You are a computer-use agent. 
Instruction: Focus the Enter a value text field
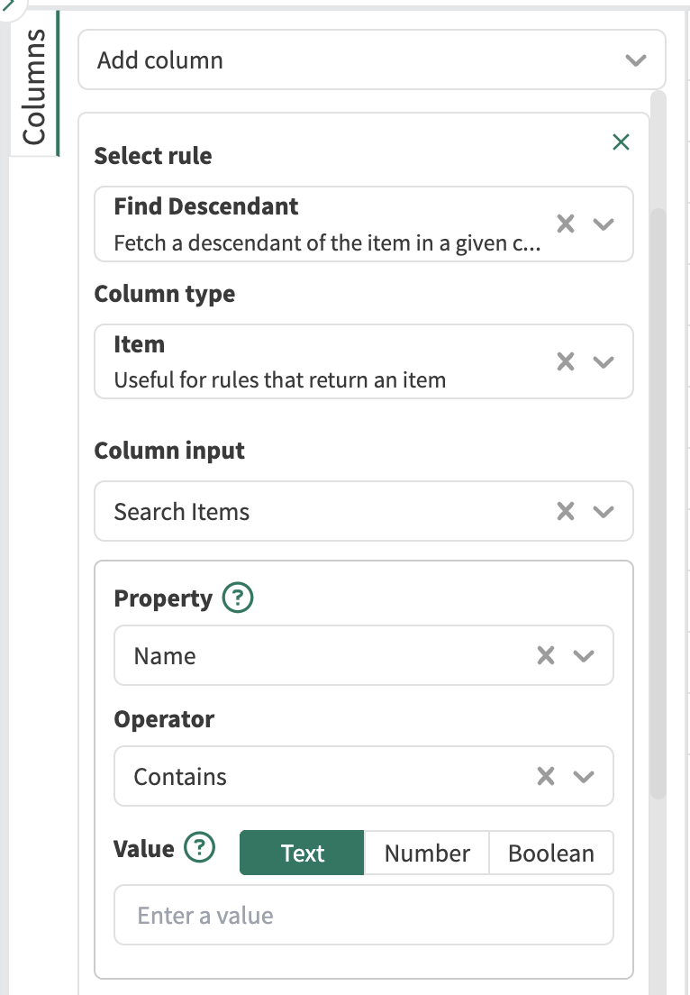point(363,915)
